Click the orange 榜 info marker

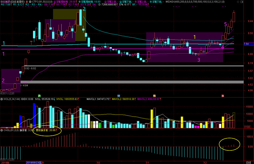(154, 96)
